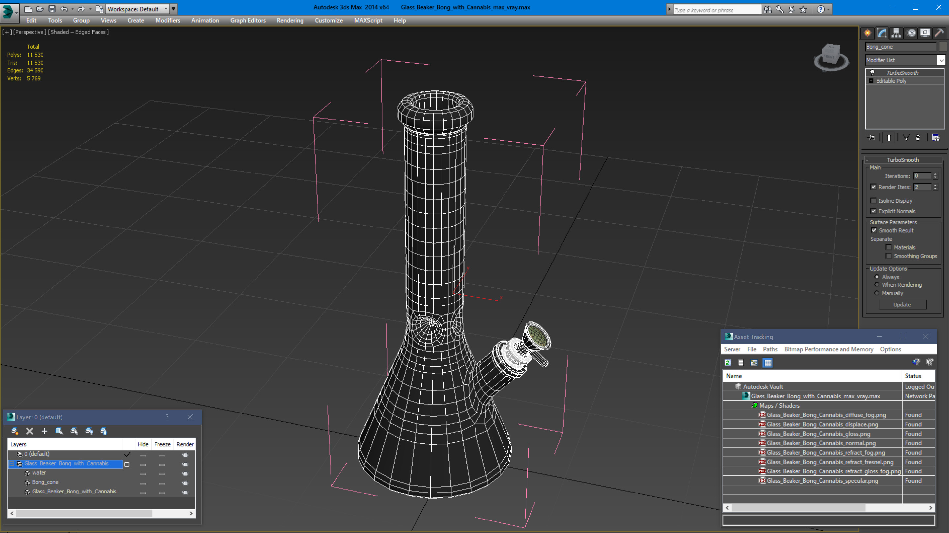Open the Display command panel tab
Image resolution: width=949 pixels, height=533 pixels.
pyautogui.click(x=925, y=33)
